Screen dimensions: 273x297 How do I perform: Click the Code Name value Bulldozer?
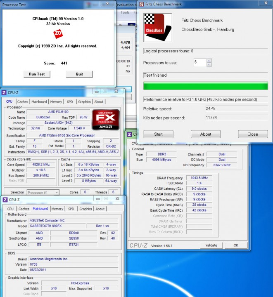[x=43, y=117]
